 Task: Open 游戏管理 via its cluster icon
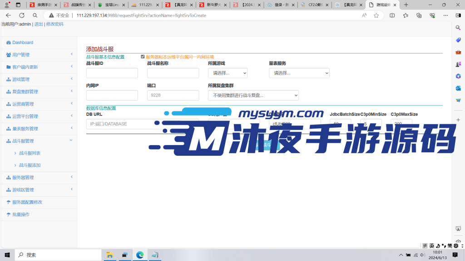point(8,79)
